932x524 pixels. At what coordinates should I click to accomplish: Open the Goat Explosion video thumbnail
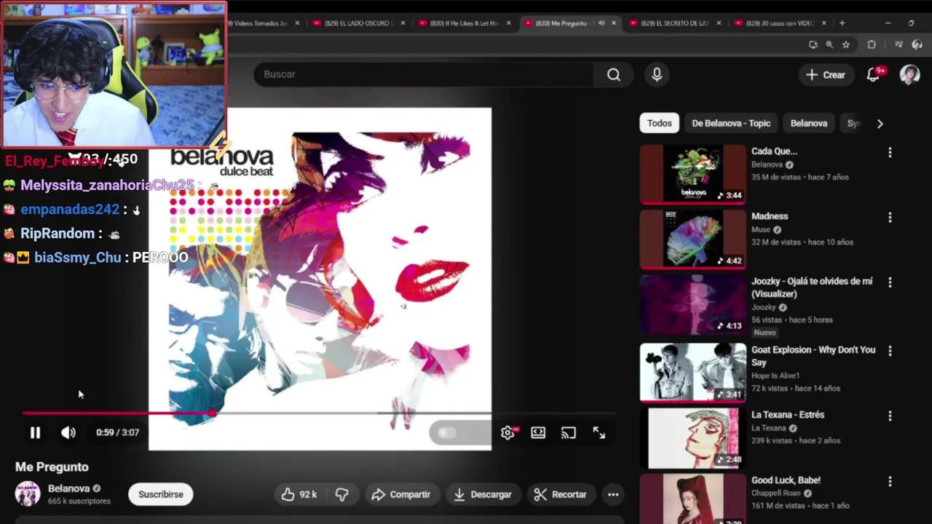[x=693, y=373]
